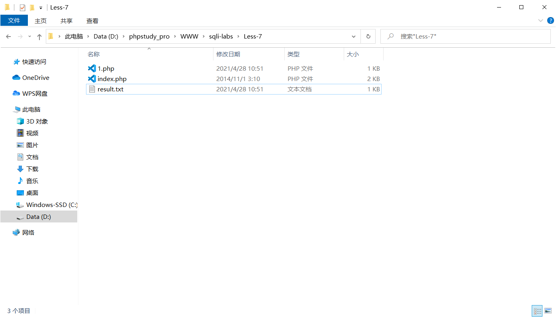Navigate to WWW in address bar
This screenshot has width=556, height=317.
(189, 37)
